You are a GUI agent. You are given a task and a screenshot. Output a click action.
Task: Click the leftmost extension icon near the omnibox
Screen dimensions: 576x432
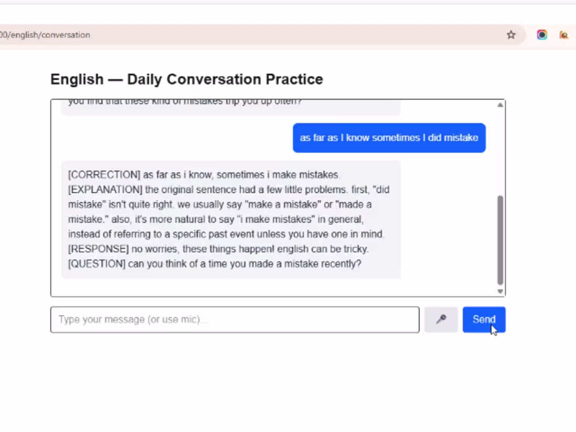click(541, 35)
